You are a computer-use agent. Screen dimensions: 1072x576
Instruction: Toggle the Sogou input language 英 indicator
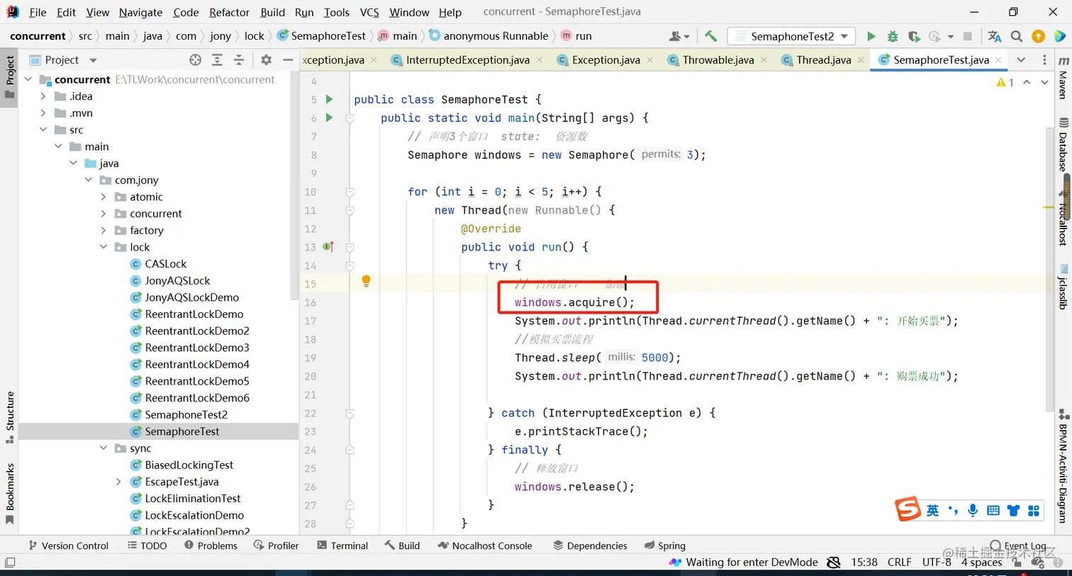[x=932, y=510]
